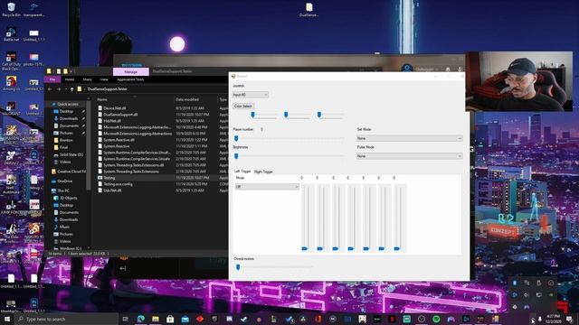Open the trigger Mode dropdown showing Off
Viewport: 579px width, 325px height.
pos(267,187)
